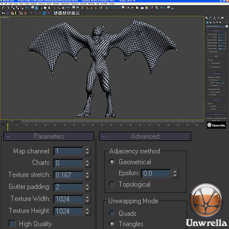Open the reference coordinate system dropdown
Image resolution: width=229 pixels, height=229 pixels.
tap(74, 7)
